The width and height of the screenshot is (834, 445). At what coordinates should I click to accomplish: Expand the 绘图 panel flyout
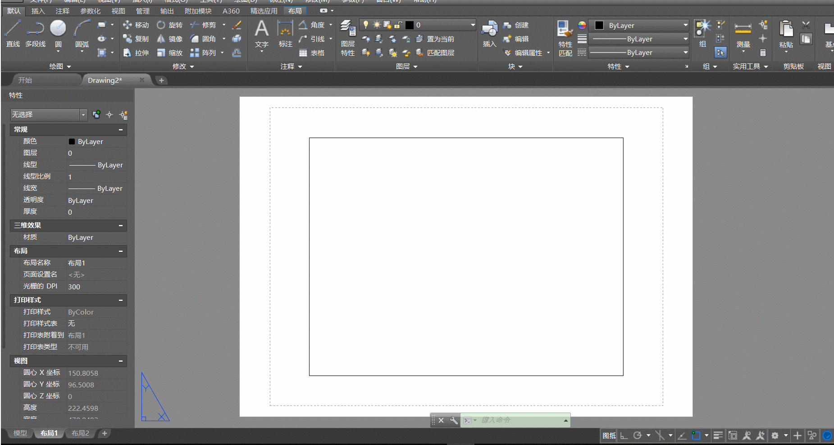[60, 67]
